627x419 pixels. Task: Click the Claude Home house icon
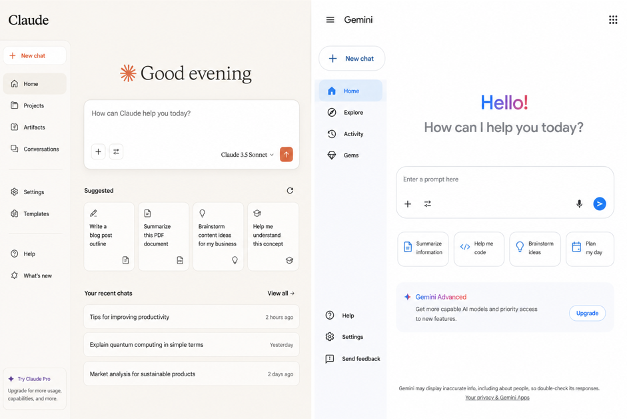pyautogui.click(x=15, y=83)
